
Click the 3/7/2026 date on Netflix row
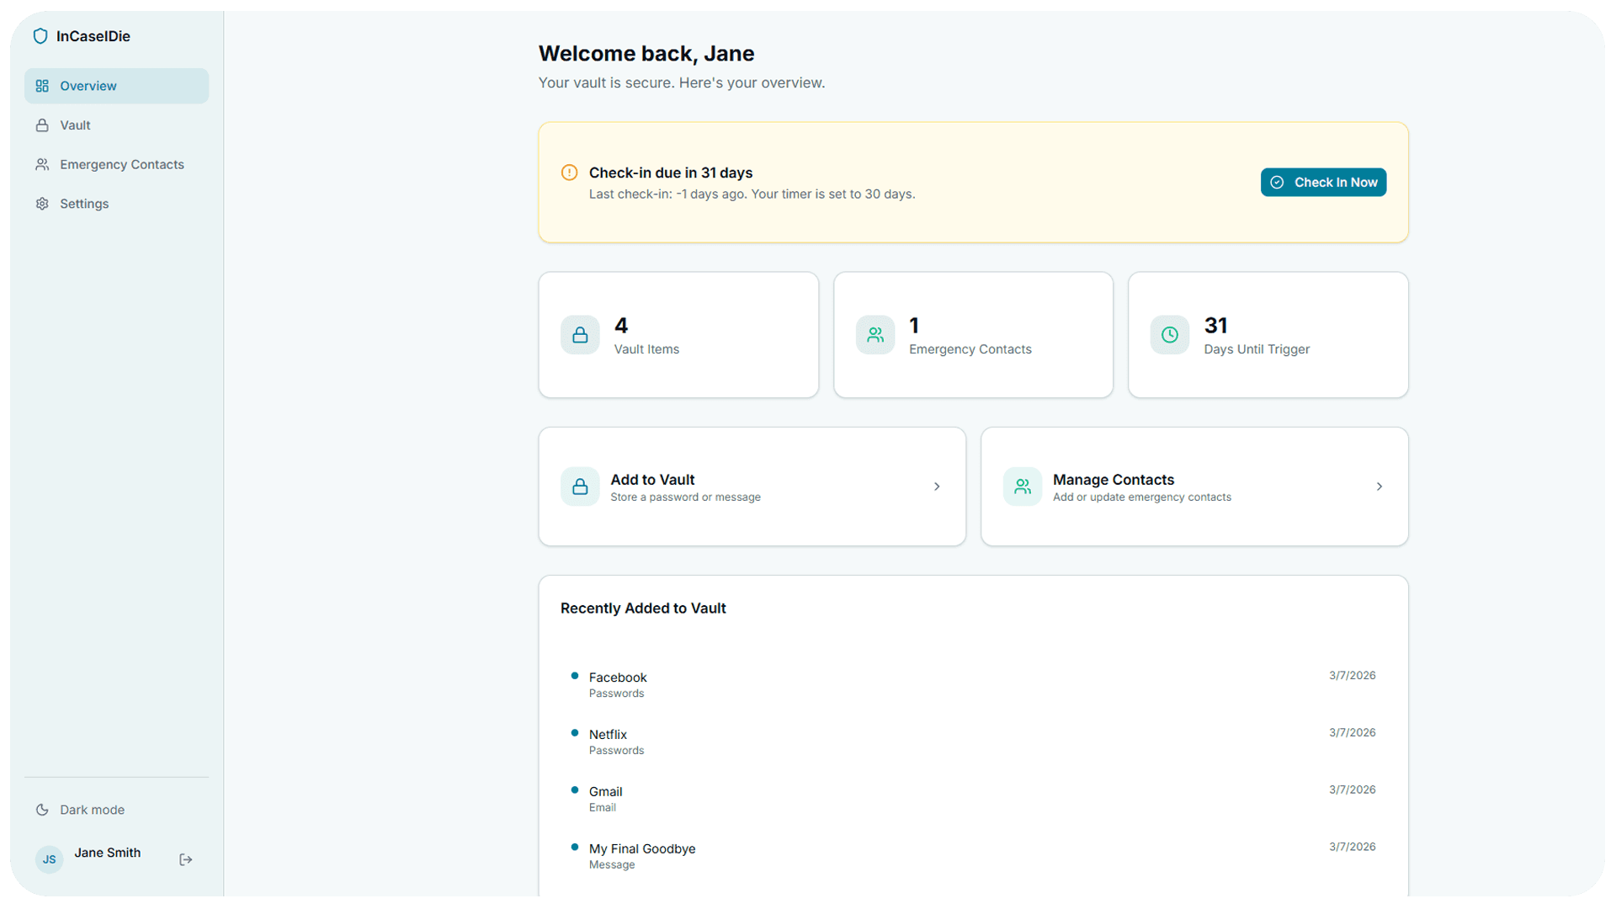point(1352,733)
